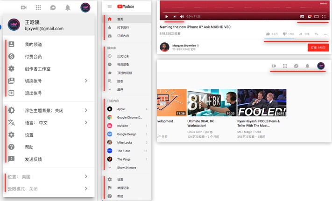Viewport: 332px width, 201px height.
Task: Click the red 订阅 645万 subscribe button
Action: click(x=318, y=47)
